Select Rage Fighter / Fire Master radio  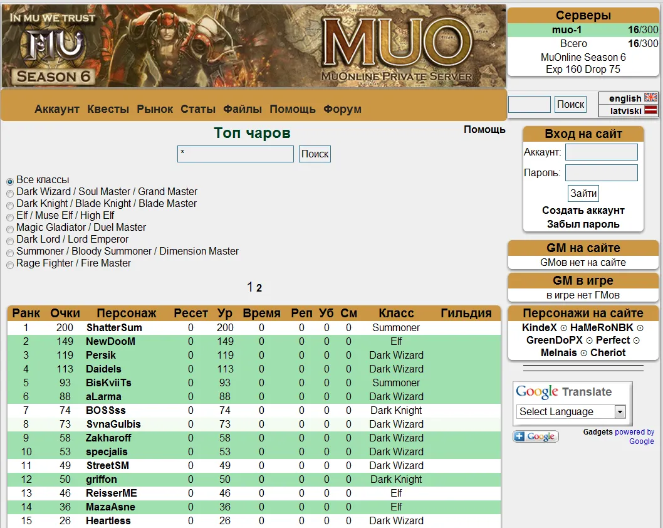pyautogui.click(x=10, y=265)
